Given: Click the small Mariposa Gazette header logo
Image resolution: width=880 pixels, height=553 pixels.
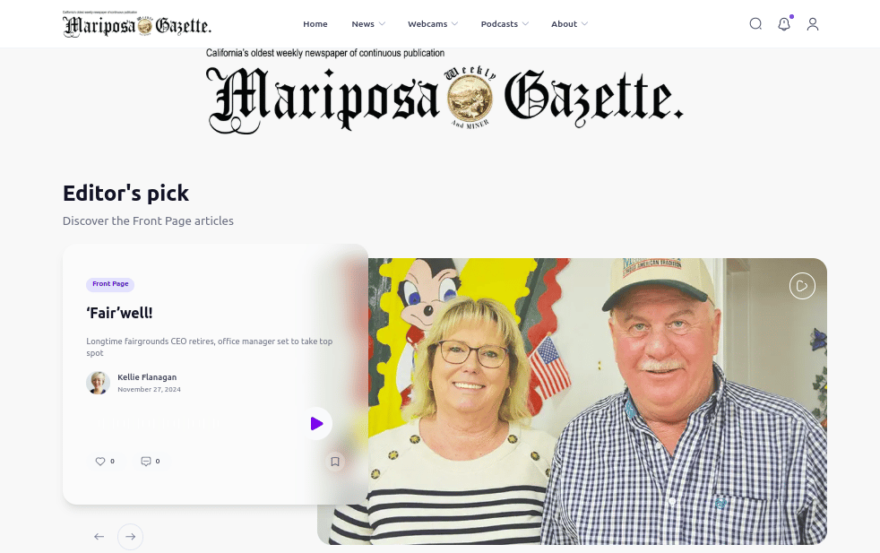Looking at the screenshot, I should (x=137, y=23).
